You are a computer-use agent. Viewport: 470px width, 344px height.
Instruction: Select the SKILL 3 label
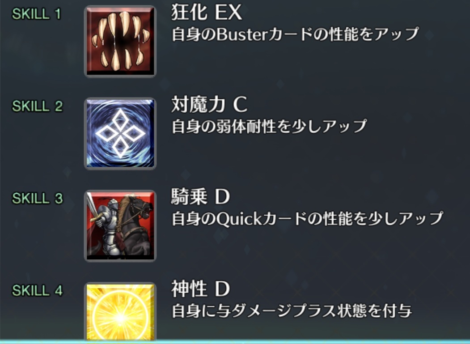[x=37, y=198]
